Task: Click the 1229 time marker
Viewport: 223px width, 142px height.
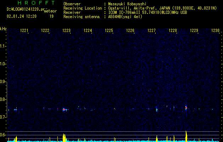Action: (x=194, y=31)
